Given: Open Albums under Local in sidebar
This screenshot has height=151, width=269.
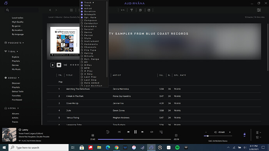Looking at the screenshot, I should coord(16,114).
